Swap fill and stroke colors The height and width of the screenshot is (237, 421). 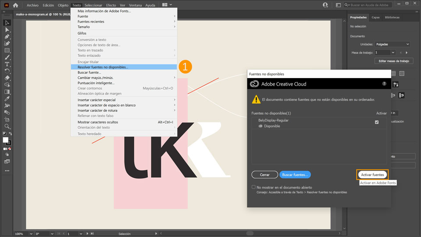click(10, 133)
